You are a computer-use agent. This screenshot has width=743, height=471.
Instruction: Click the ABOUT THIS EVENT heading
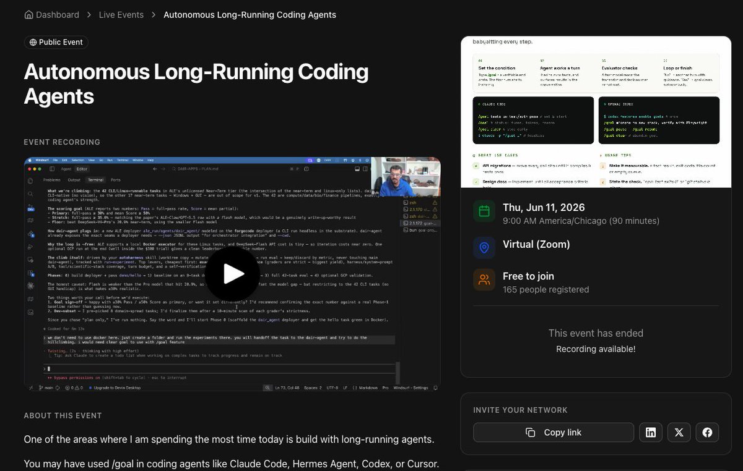pyautogui.click(x=63, y=415)
